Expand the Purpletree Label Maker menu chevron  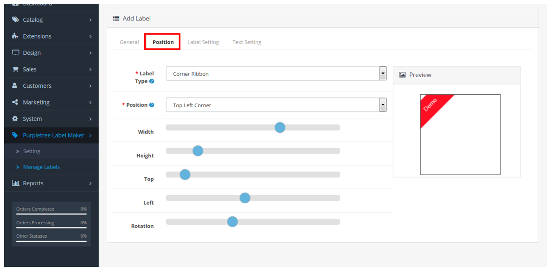pyautogui.click(x=90, y=136)
